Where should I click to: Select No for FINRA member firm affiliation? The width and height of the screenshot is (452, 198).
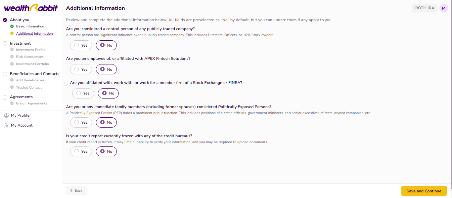click(x=108, y=94)
